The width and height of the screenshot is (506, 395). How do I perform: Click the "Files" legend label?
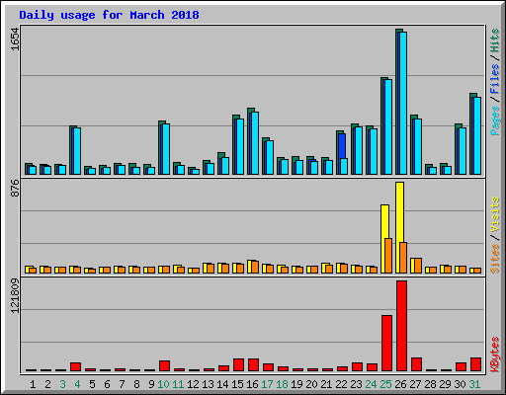point(495,79)
